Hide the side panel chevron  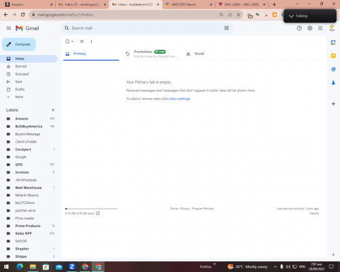pos(333,254)
